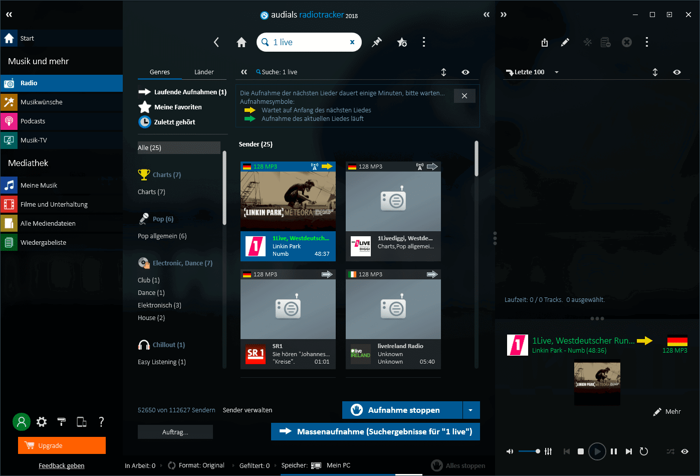Click the share/export icon in right panel

coord(545,43)
